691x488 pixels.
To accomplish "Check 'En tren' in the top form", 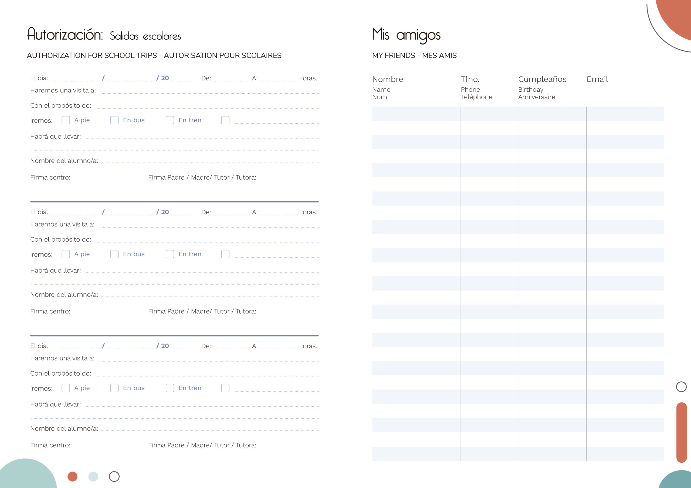I will pos(170,120).
